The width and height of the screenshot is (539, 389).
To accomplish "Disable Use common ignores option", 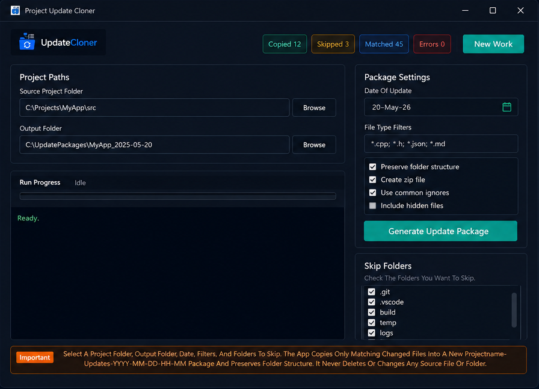I will [372, 193].
